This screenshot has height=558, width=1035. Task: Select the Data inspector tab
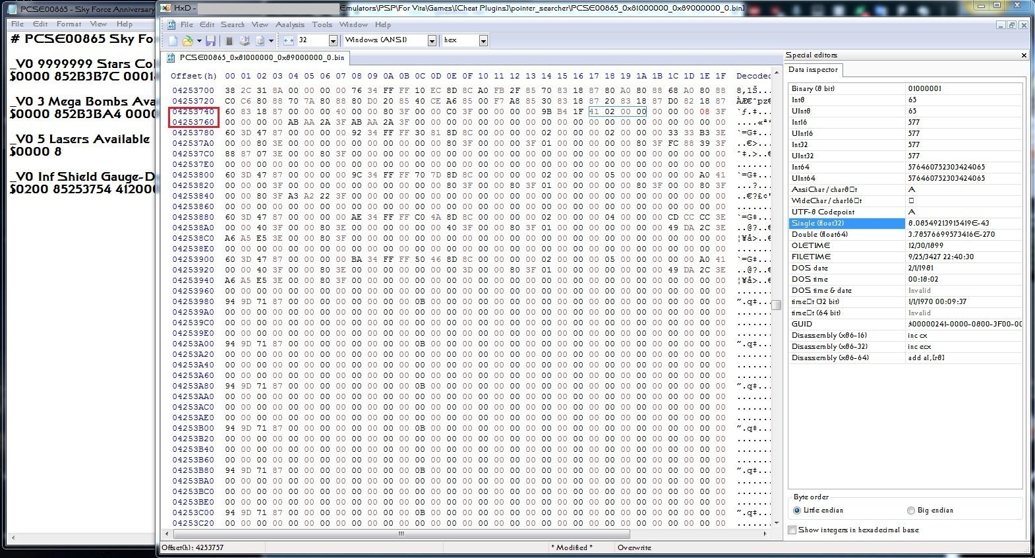[x=813, y=70]
